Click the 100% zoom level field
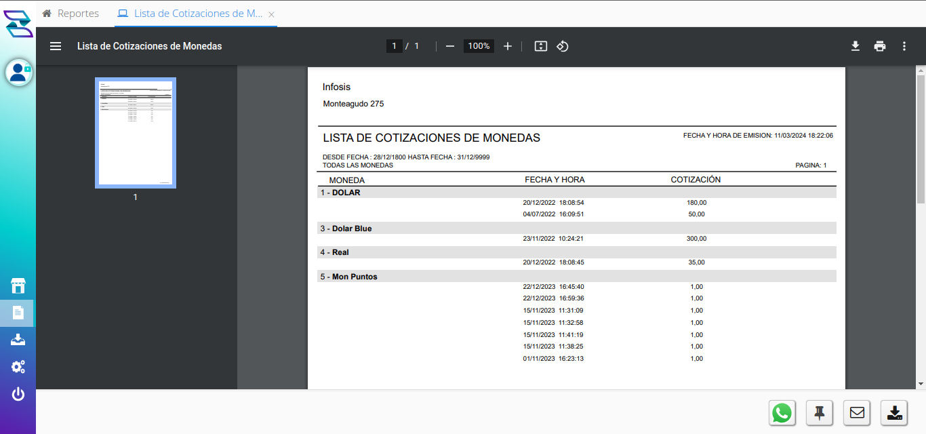This screenshot has width=926, height=434. tap(479, 46)
